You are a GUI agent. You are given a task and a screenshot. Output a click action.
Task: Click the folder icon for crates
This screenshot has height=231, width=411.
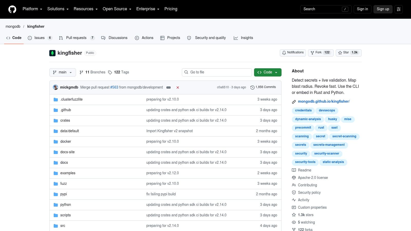(x=56, y=121)
